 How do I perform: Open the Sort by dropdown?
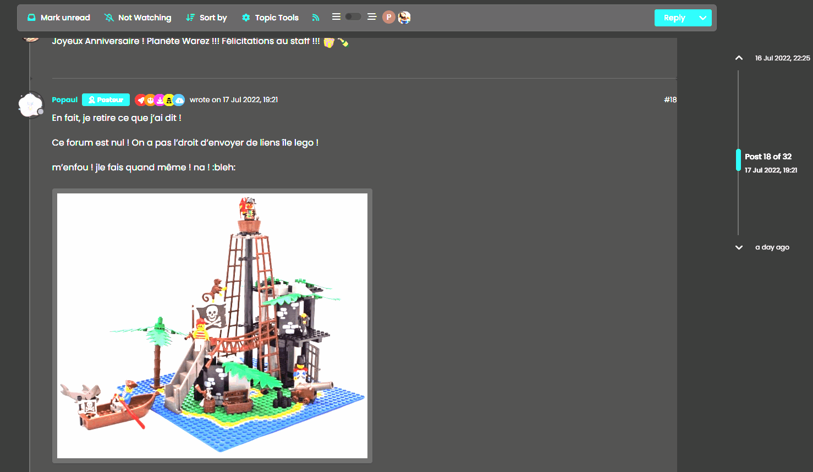pyautogui.click(x=206, y=18)
